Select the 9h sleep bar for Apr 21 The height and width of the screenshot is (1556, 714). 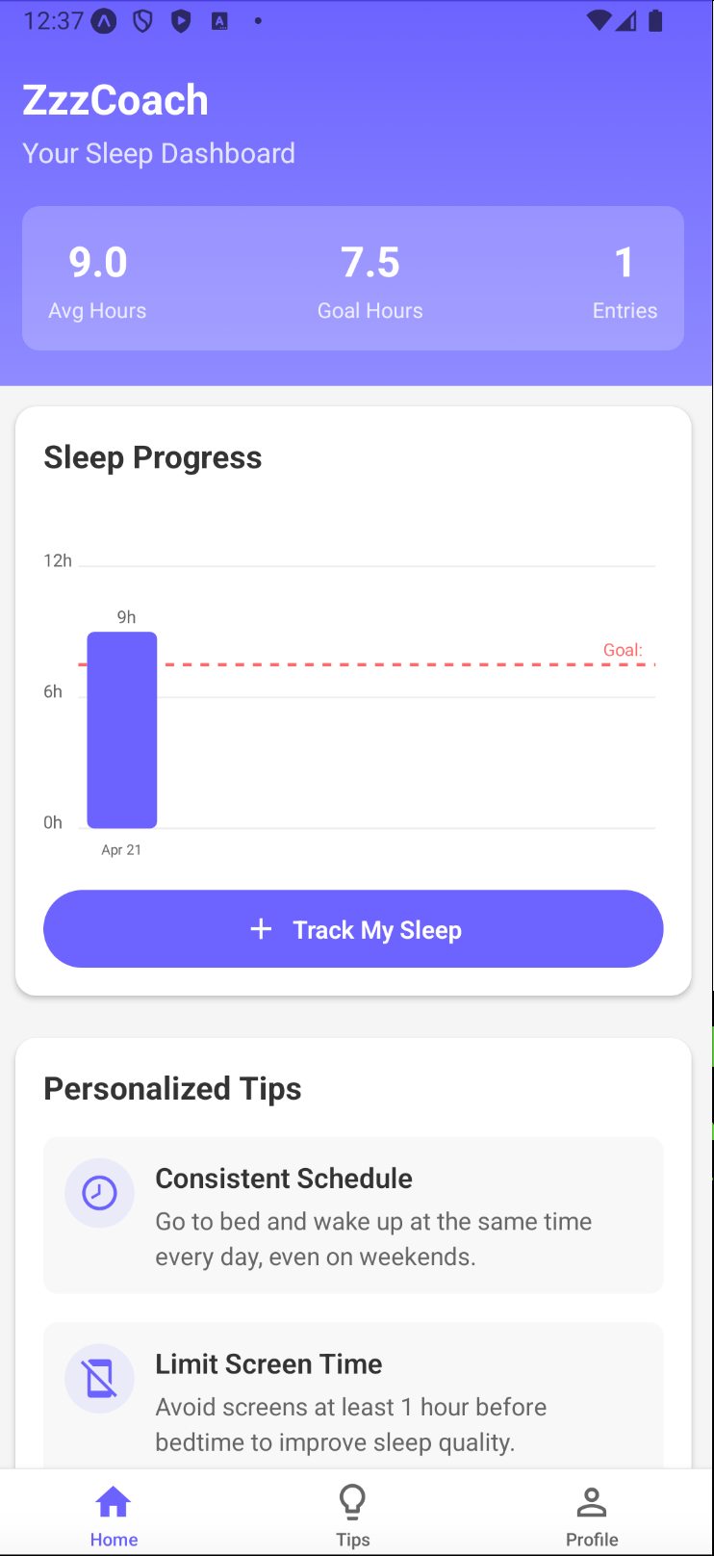[x=122, y=730]
